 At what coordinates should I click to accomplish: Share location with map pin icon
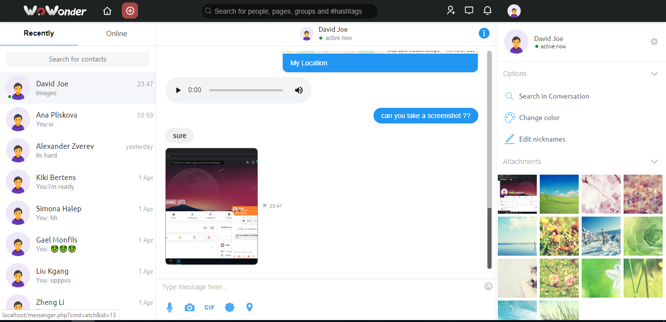pos(250,307)
